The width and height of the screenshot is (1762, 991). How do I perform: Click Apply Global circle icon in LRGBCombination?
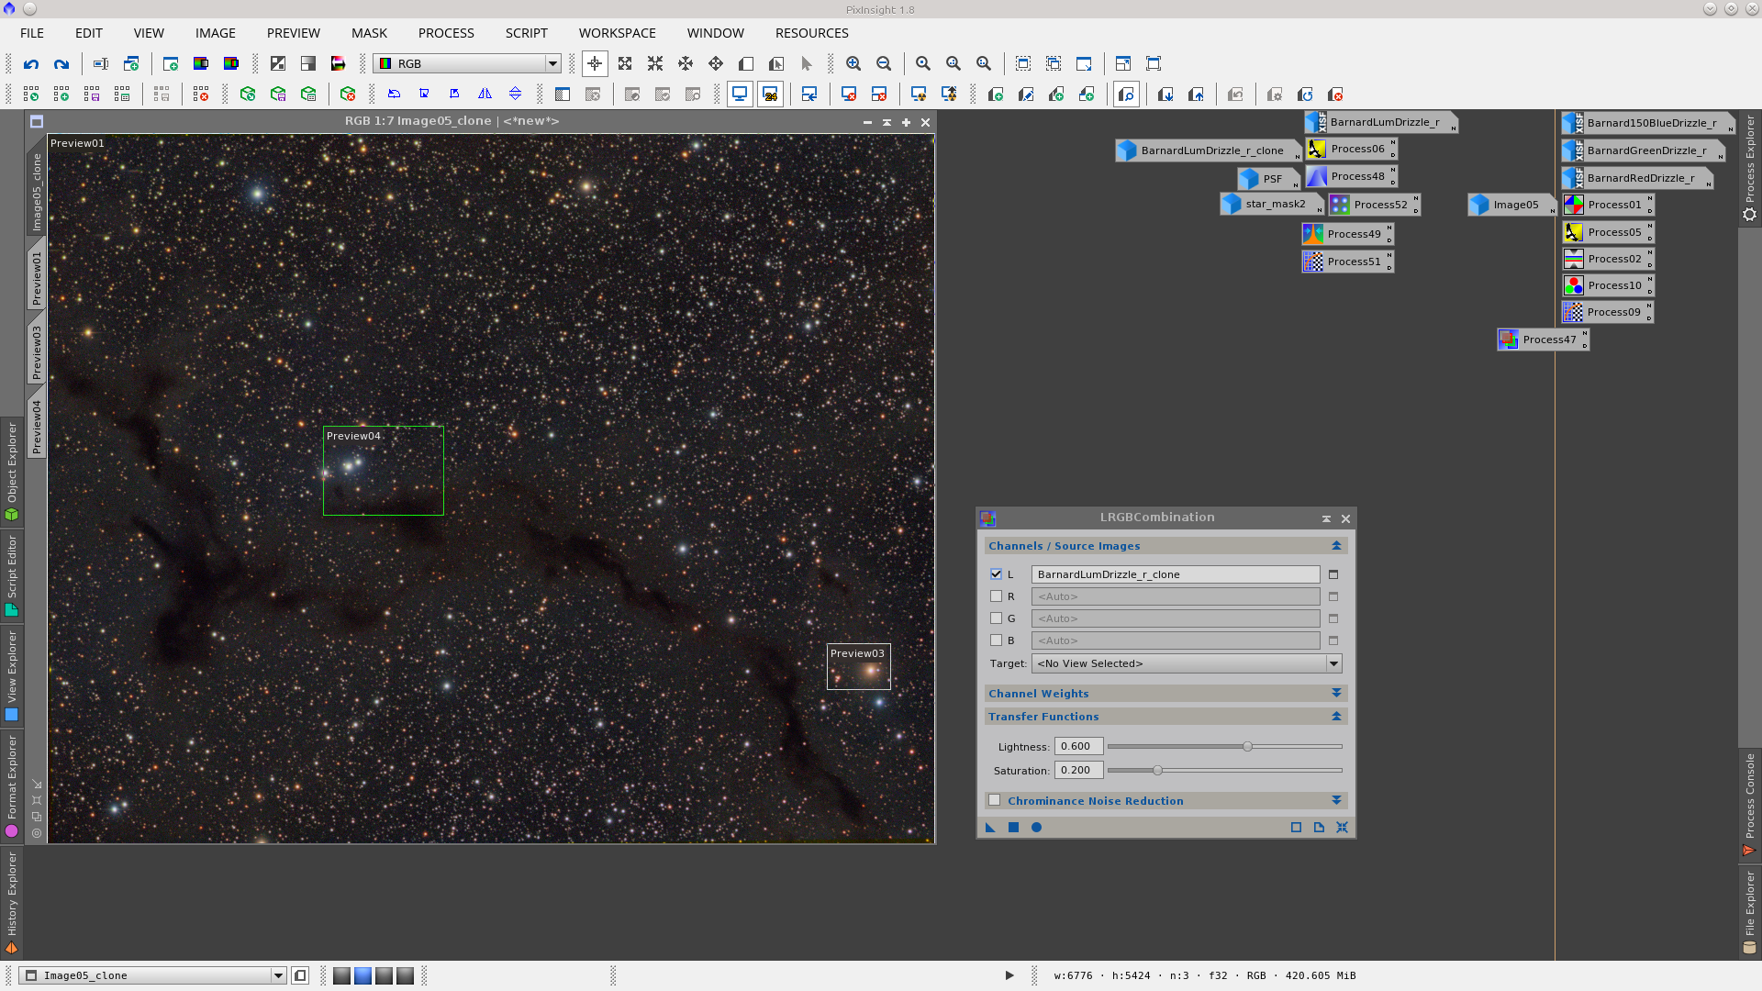coord(1036,828)
